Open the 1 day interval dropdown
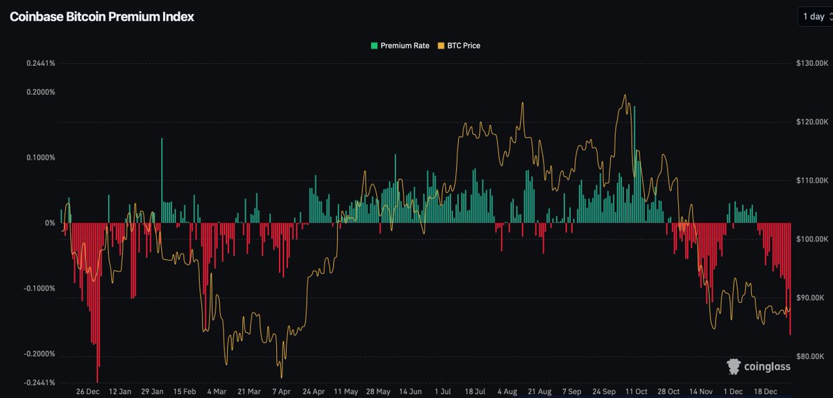The image size is (833, 398). [815, 17]
